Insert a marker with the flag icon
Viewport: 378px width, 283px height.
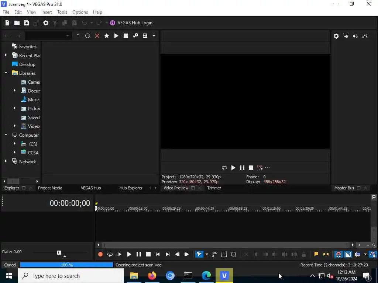tap(316, 254)
